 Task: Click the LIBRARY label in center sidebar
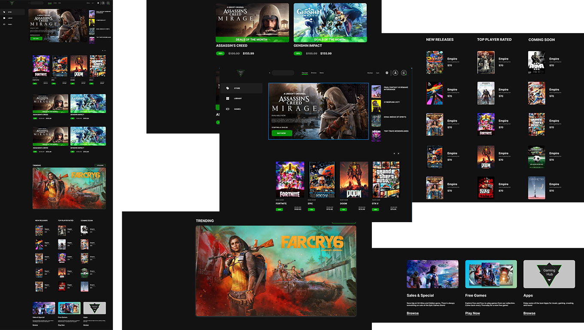coord(238,98)
